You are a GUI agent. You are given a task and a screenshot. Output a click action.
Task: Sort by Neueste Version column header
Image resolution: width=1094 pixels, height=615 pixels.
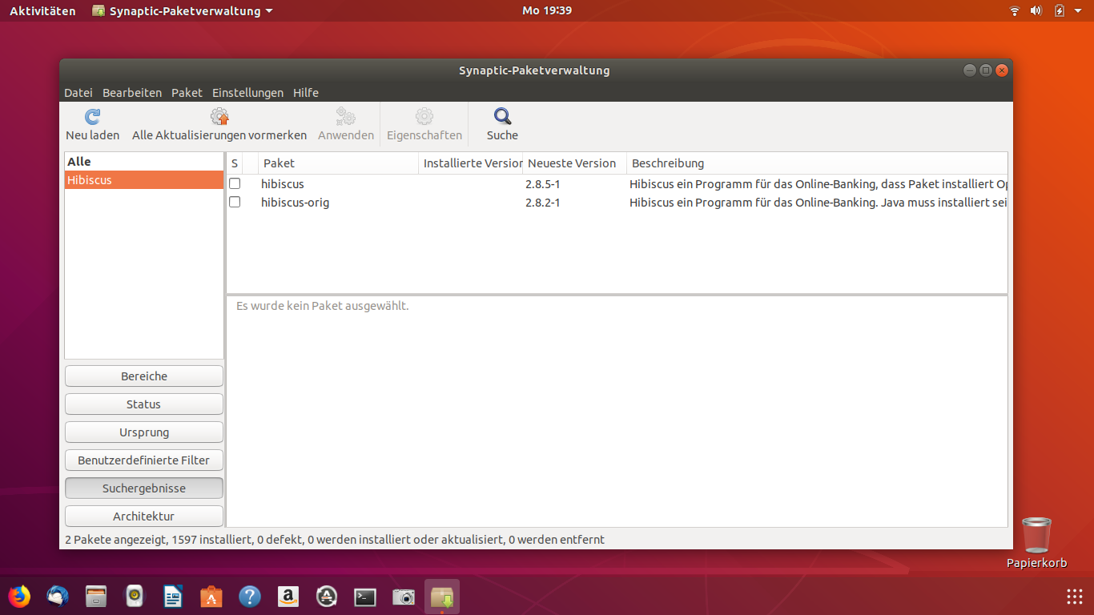click(574, 163)
